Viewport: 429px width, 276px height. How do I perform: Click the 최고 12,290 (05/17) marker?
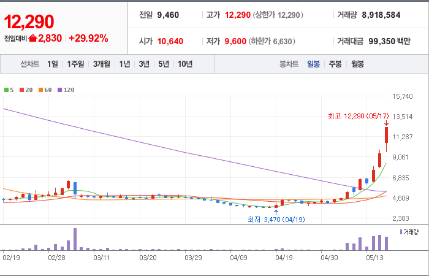[359, 116]
